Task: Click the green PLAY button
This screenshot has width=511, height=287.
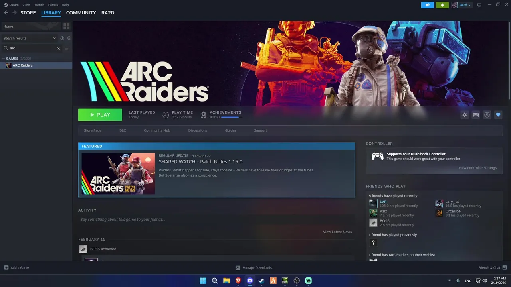Action: (x=100, y=115)
